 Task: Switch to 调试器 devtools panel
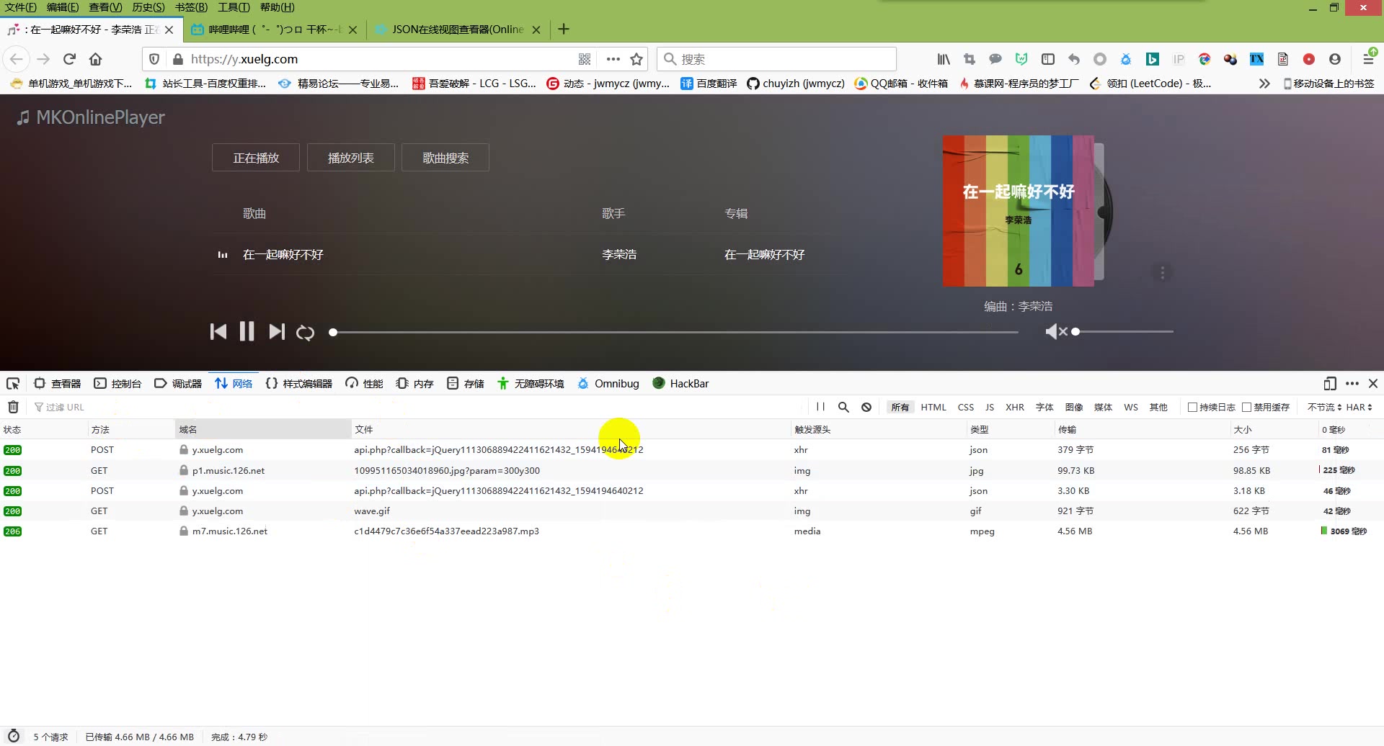[178, 383]
